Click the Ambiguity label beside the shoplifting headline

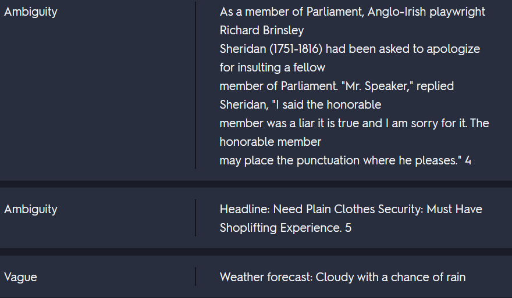(x=31, y=209)
